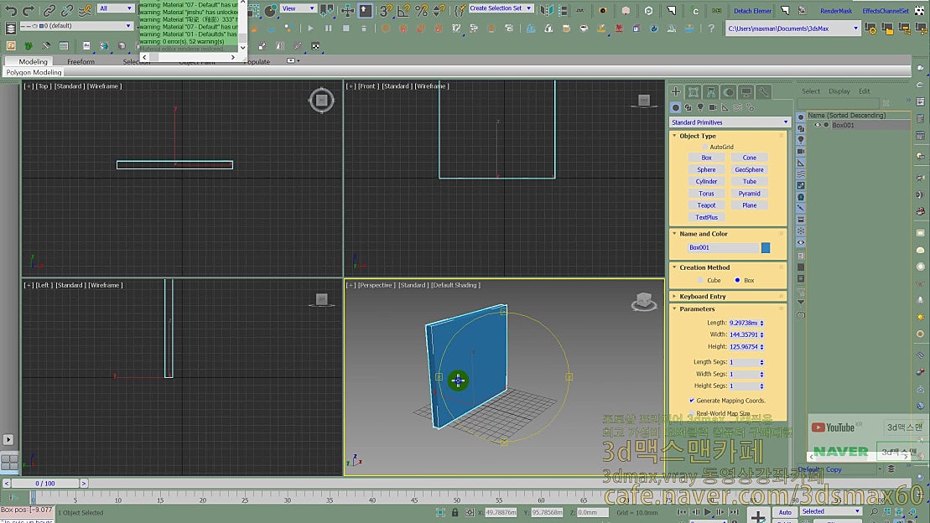Screen dimensions: 930x523
Task: Switch to the Freeform ribbon tab
Action: tap(81, 61)
